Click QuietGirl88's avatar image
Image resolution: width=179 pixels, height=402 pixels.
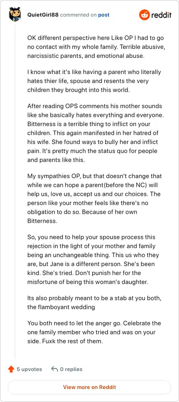15,14
